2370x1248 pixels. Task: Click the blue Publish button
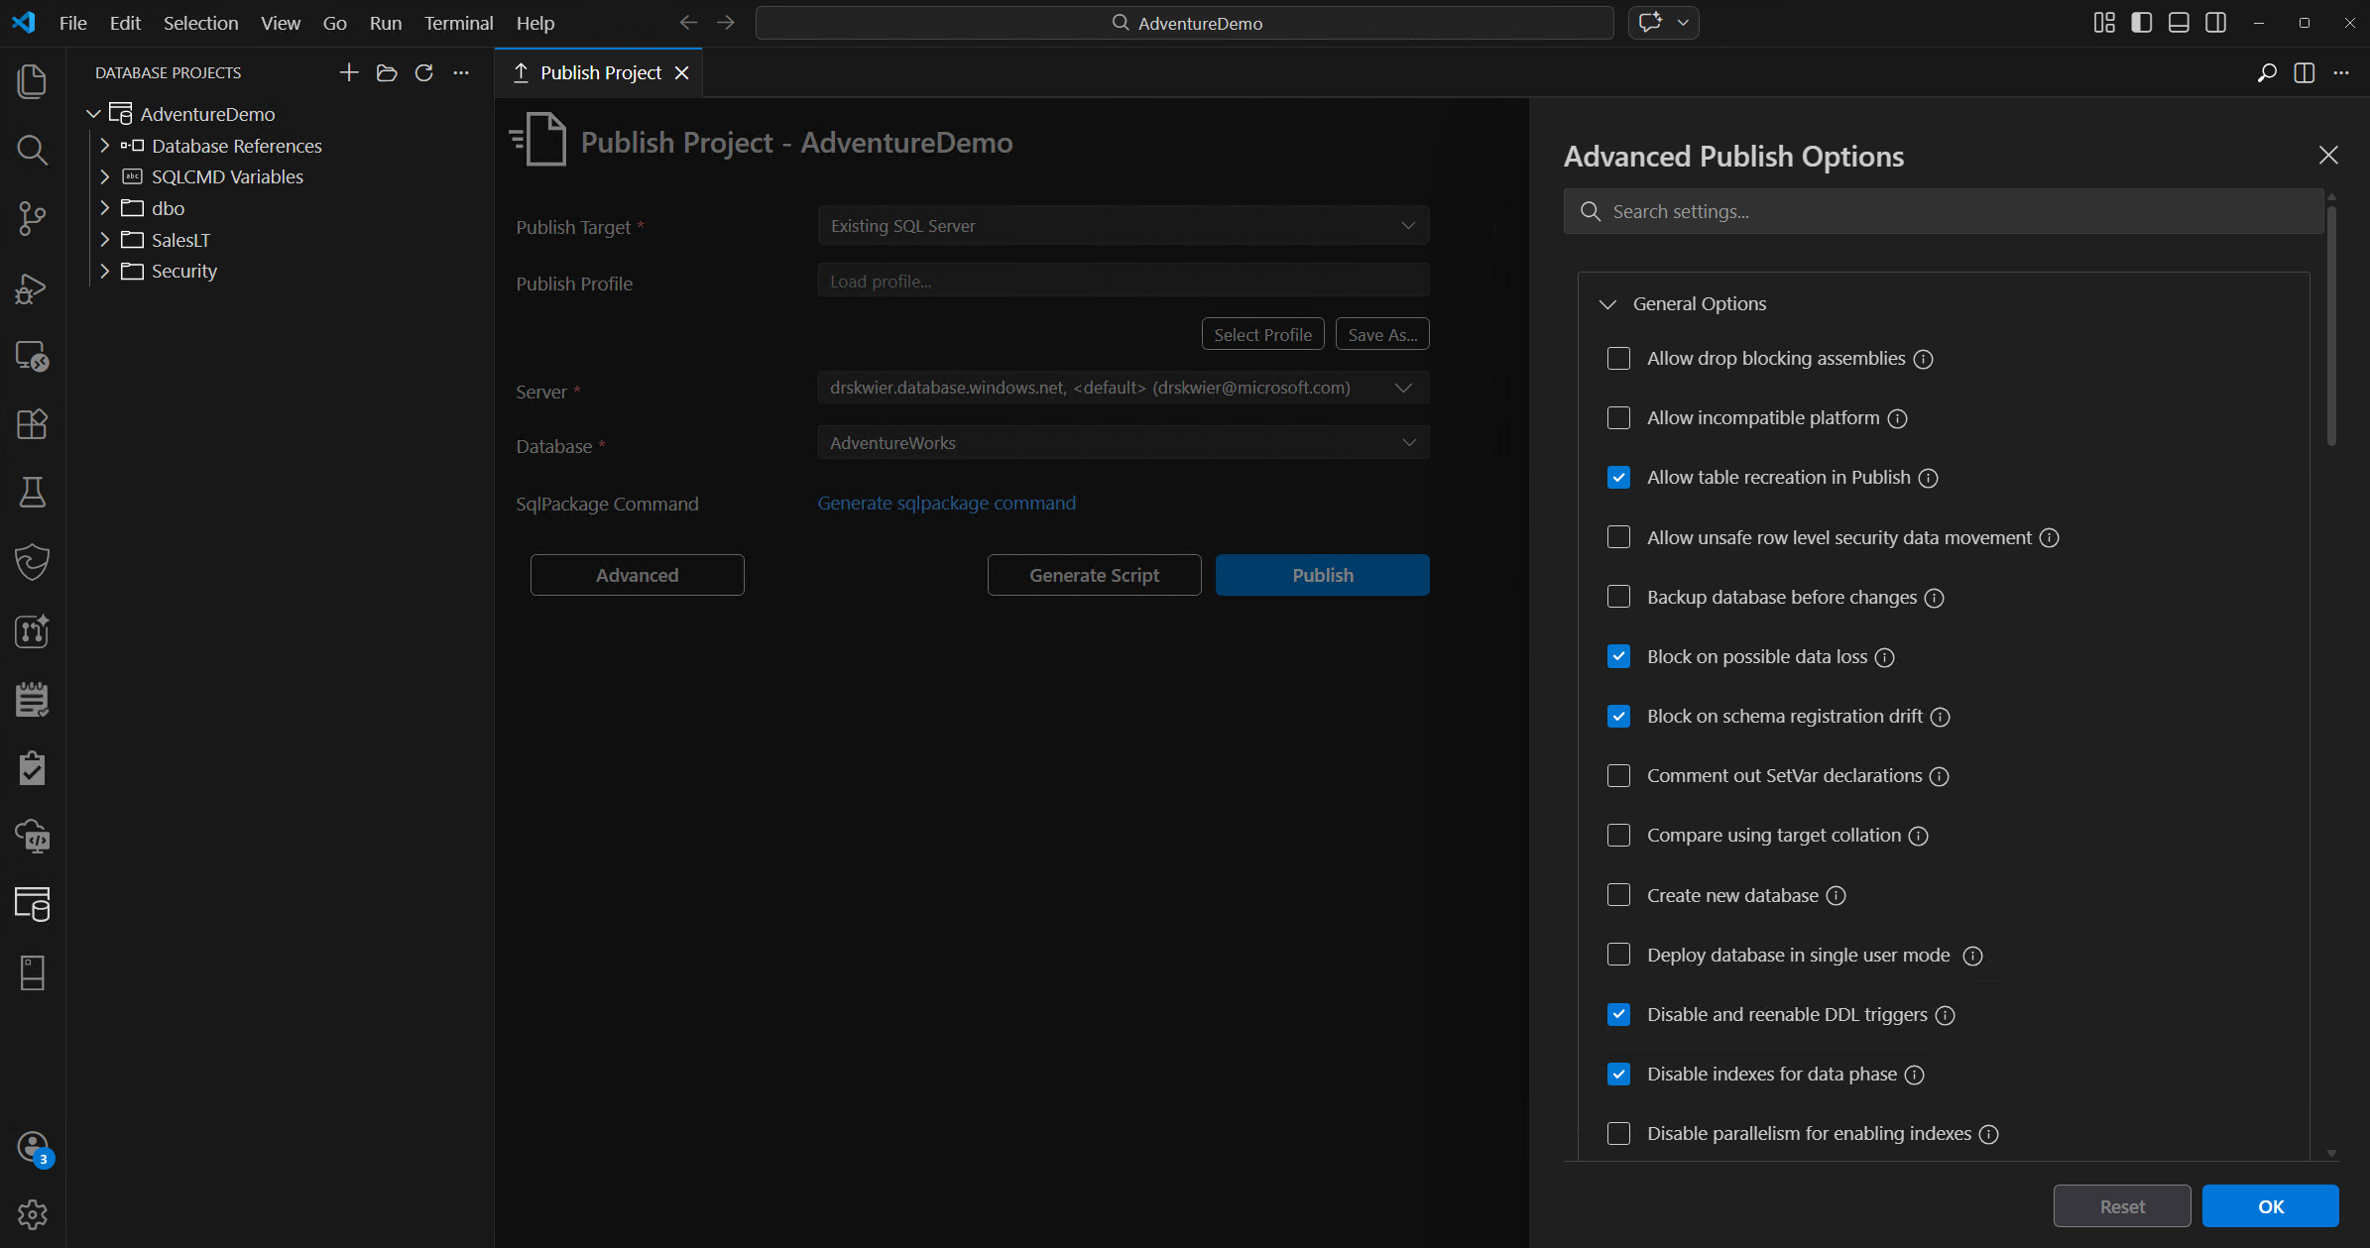1322,575
